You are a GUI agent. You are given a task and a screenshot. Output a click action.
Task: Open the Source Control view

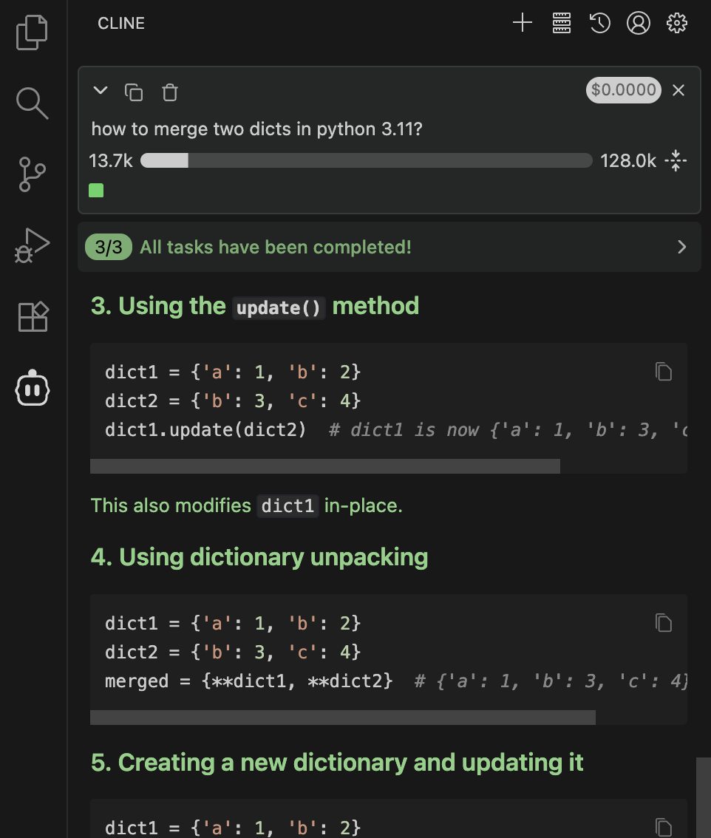(32, 174)
